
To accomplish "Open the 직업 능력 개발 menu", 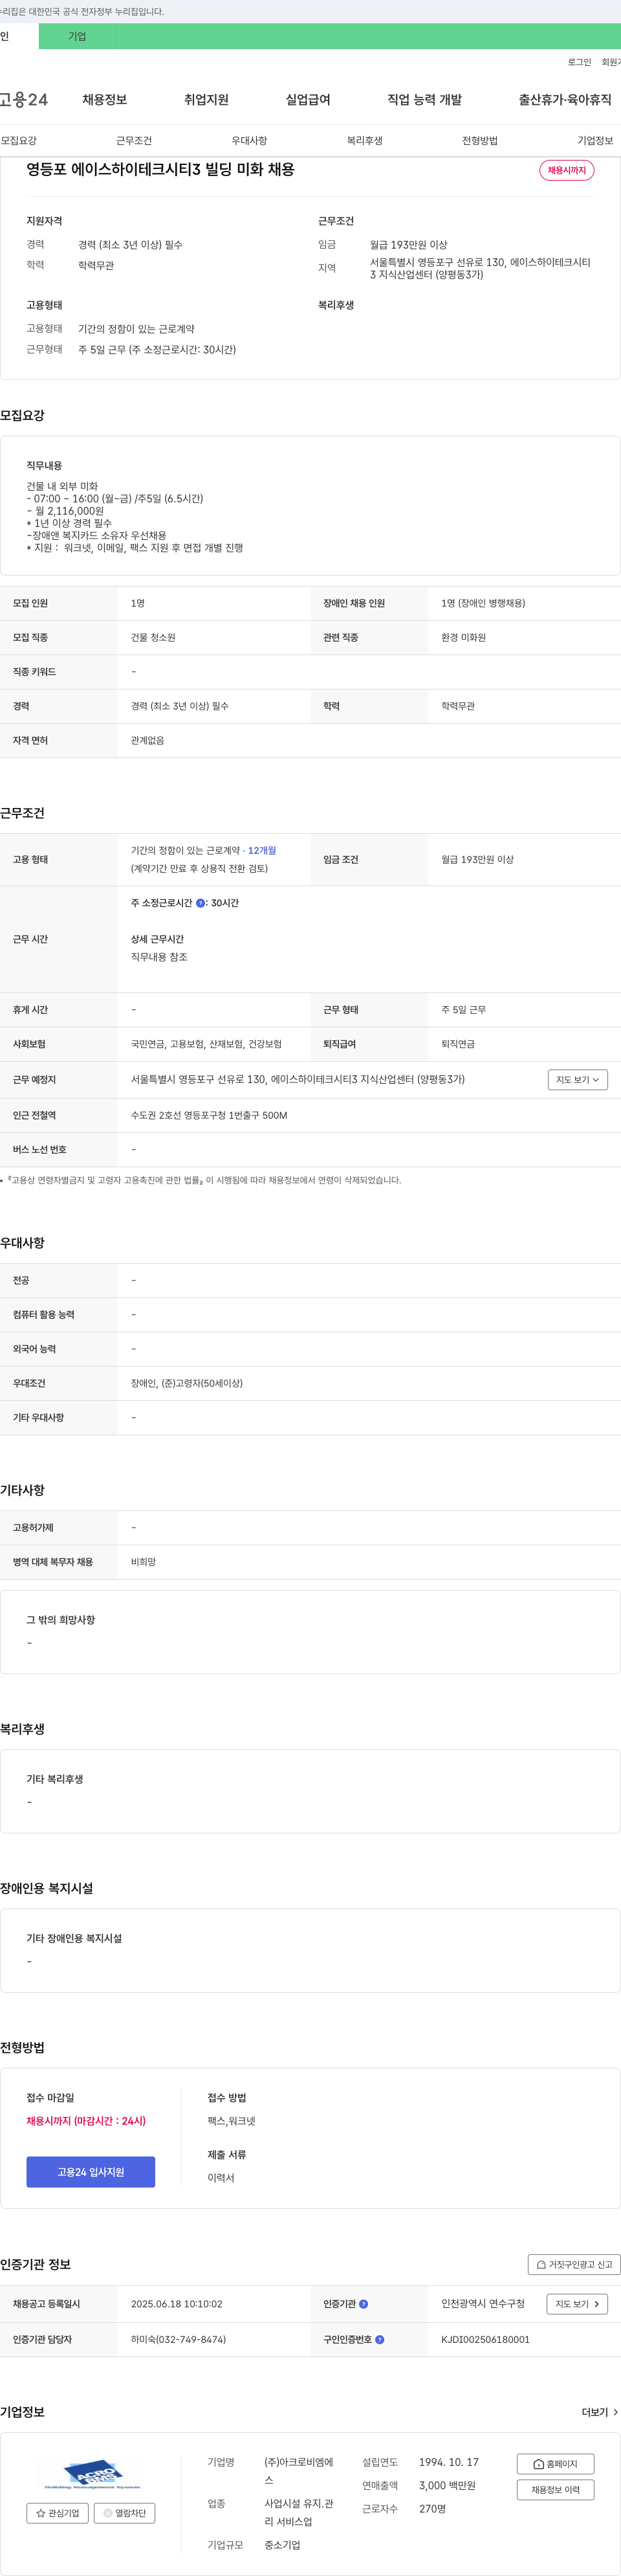I will coord(424,100).
